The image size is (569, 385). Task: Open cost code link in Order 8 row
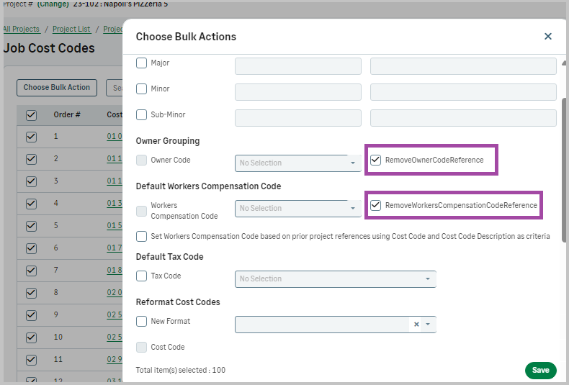click(x=115, y=293)
